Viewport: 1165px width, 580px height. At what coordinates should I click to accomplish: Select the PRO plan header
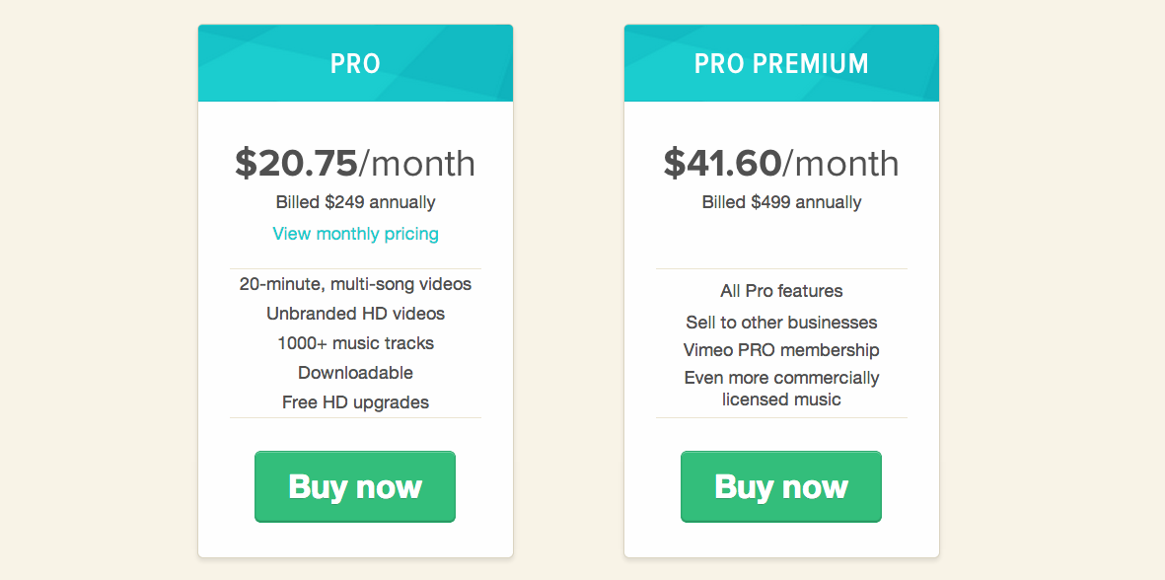tap(355, 63)
